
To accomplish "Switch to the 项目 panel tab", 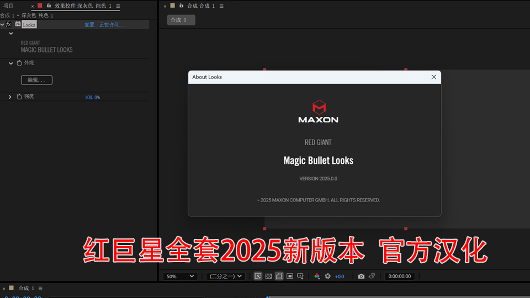I will coord(8,6).
